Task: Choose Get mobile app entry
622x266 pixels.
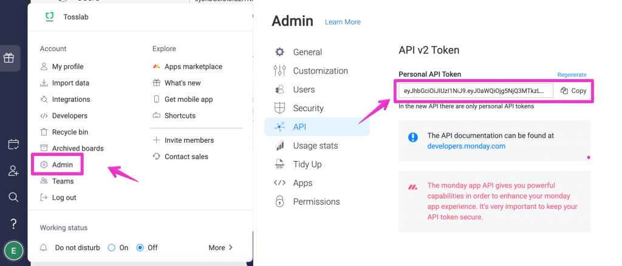Action: (x=188, y=99)
